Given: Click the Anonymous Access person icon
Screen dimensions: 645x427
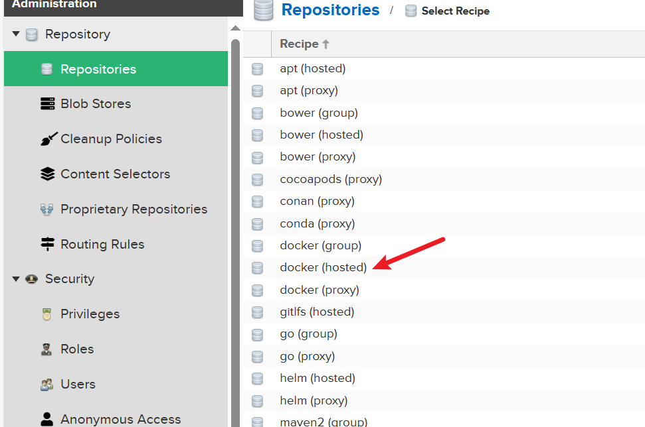Looking at the screenshot, I should (x=47, y=419).
